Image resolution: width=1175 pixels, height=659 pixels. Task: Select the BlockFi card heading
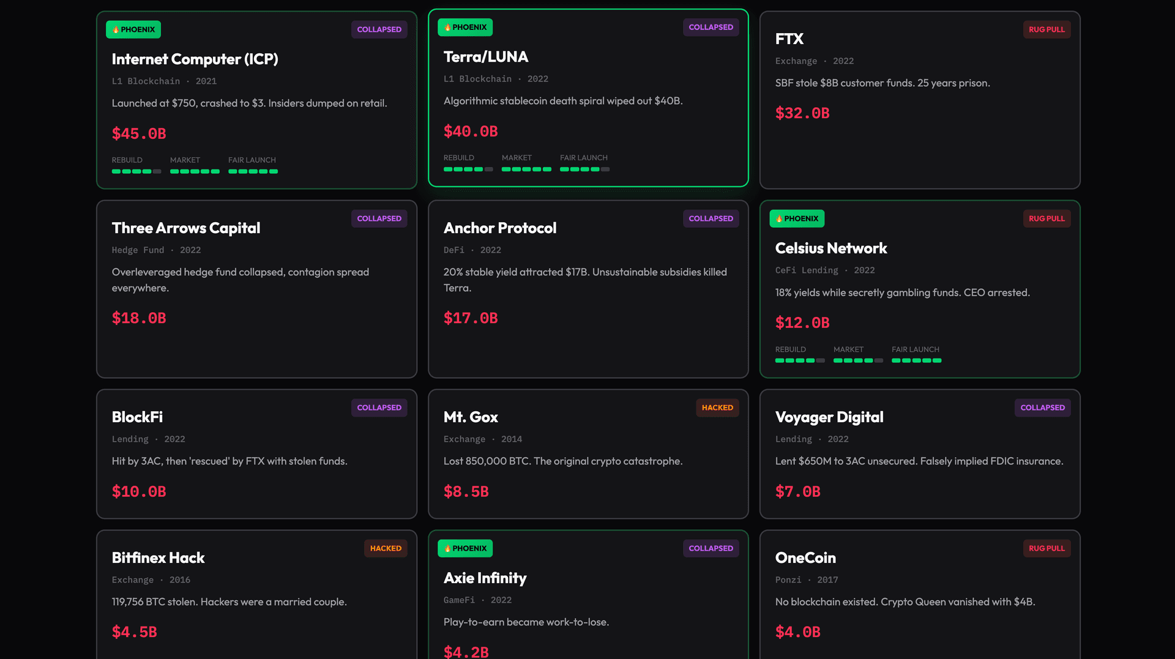pyautogui.click(x=137, y=417)
